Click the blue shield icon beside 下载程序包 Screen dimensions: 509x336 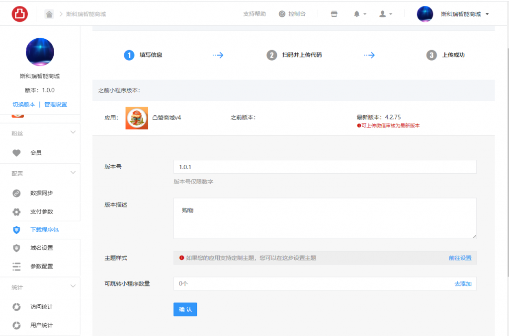pos(16,230)
